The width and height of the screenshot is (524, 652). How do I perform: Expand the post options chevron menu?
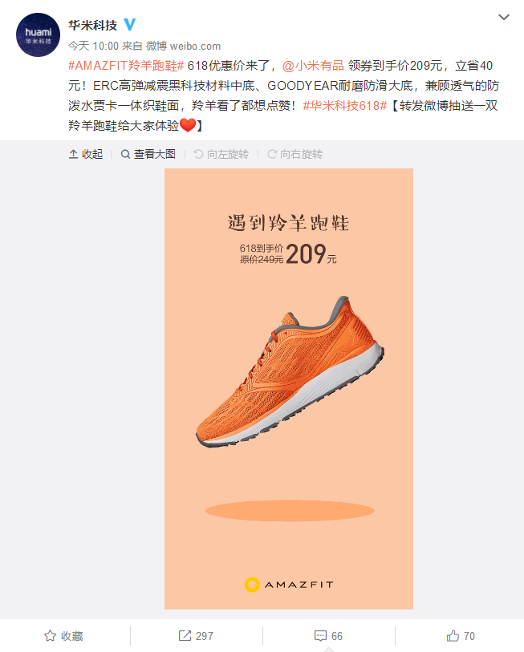[x=504, y=17]
